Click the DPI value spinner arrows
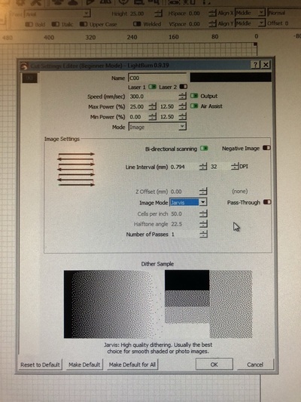This screenshot has width=301, height=402. click(x=235, y=167)
